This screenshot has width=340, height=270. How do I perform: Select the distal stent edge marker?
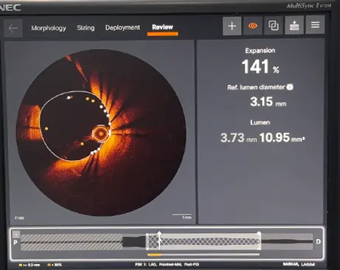(x=259, y=240)
